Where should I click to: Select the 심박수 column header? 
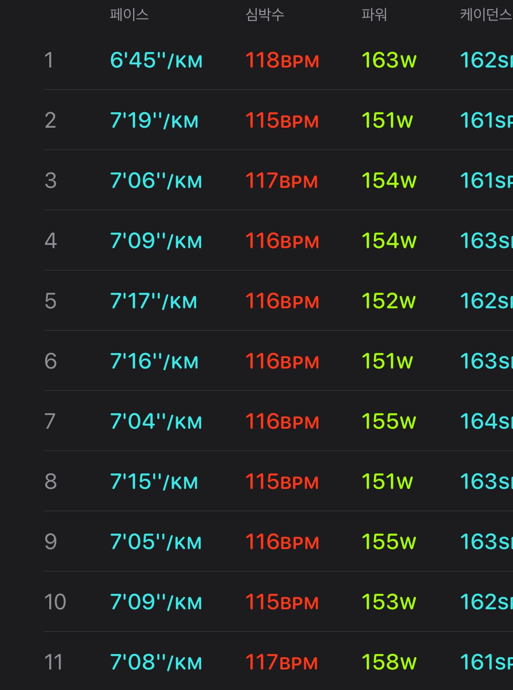[x=264, y=15]
